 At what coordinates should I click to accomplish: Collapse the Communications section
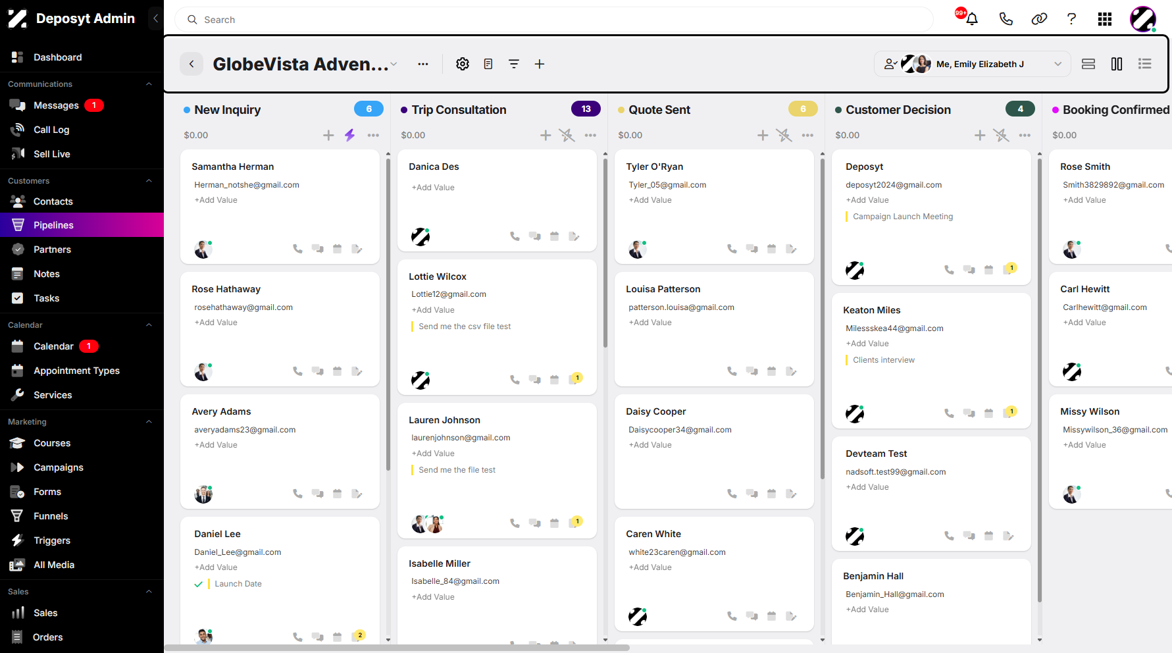point(149,84)
